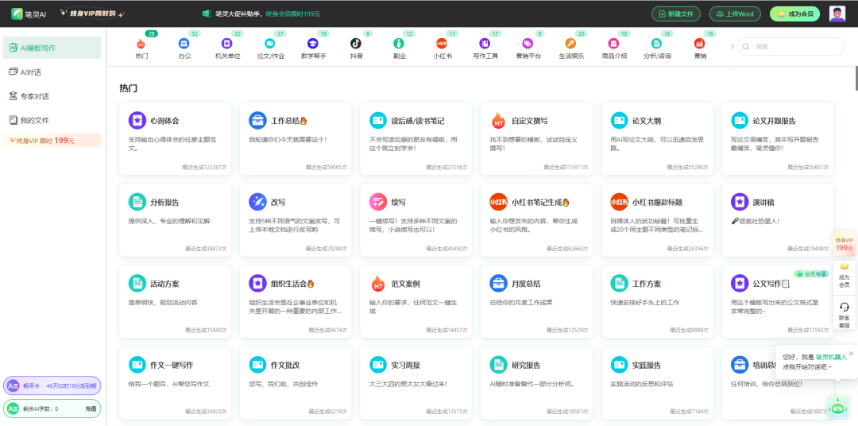
Task: Click the 终身VIP 199元 floating tag
Action: [x=844, y=244]
